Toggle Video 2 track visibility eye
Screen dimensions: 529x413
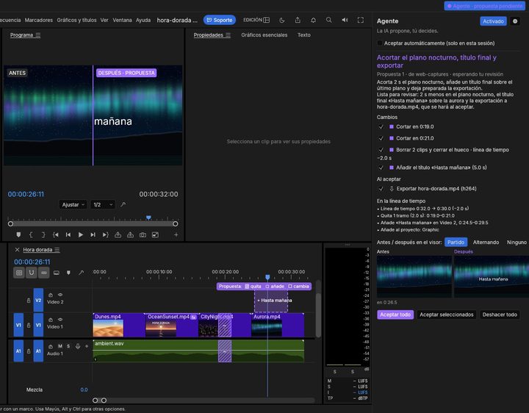click(x=60, y=295)
